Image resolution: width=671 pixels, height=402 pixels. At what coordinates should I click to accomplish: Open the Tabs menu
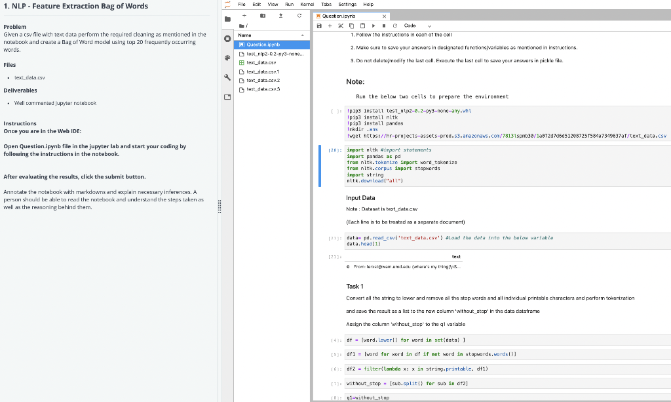326,5
